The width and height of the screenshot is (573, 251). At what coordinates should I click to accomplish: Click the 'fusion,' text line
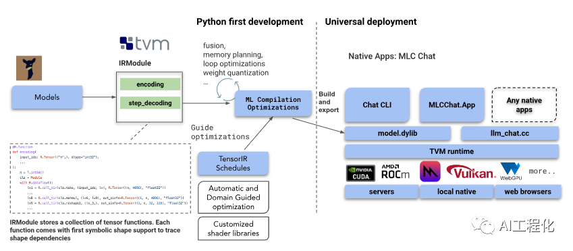(x=215, y=47)
